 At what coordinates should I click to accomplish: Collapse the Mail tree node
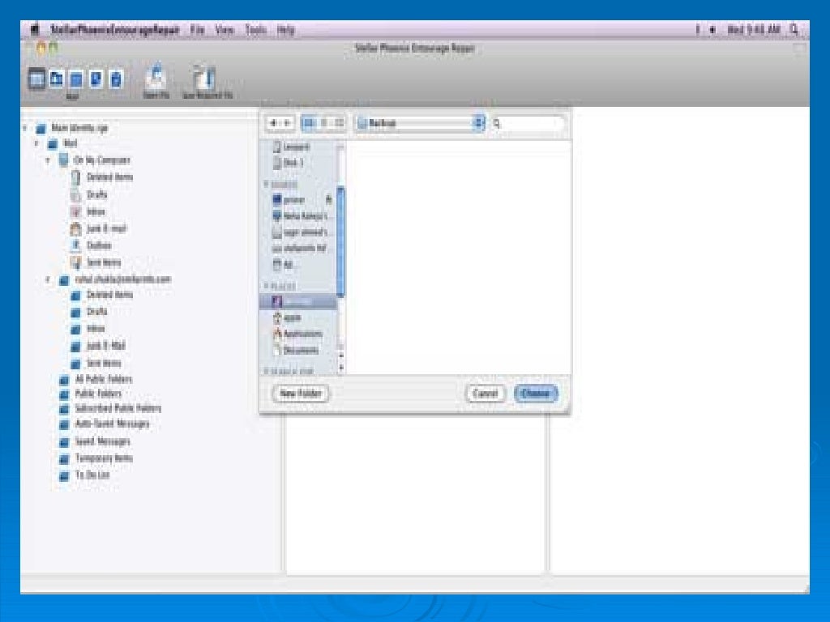tap(37, 143)
